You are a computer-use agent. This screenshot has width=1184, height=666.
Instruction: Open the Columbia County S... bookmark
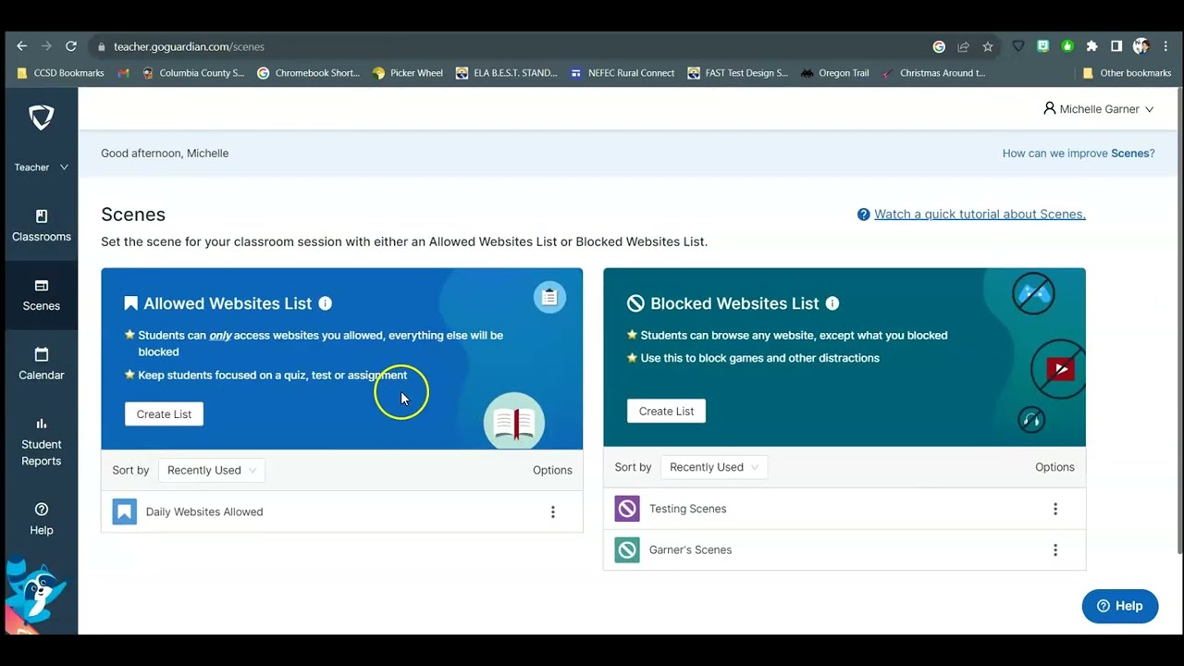coord(193,73)
